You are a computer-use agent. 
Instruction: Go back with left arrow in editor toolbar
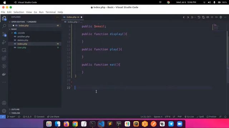(184, 17)
